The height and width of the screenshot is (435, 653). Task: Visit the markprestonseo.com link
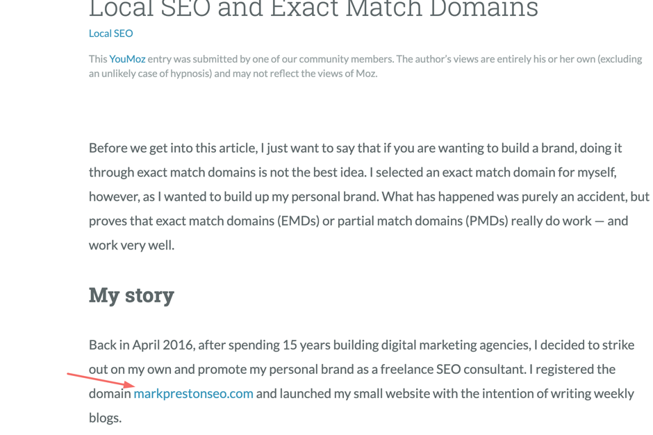pos(193,394)
